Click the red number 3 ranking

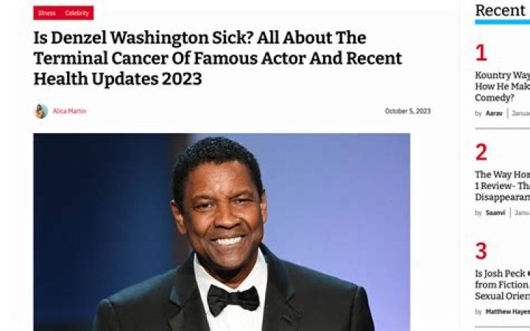481,252
